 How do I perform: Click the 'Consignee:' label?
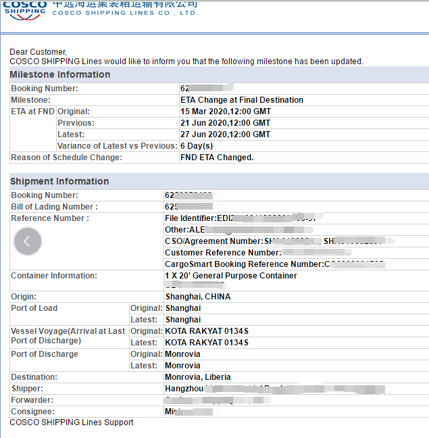(32, 412)
